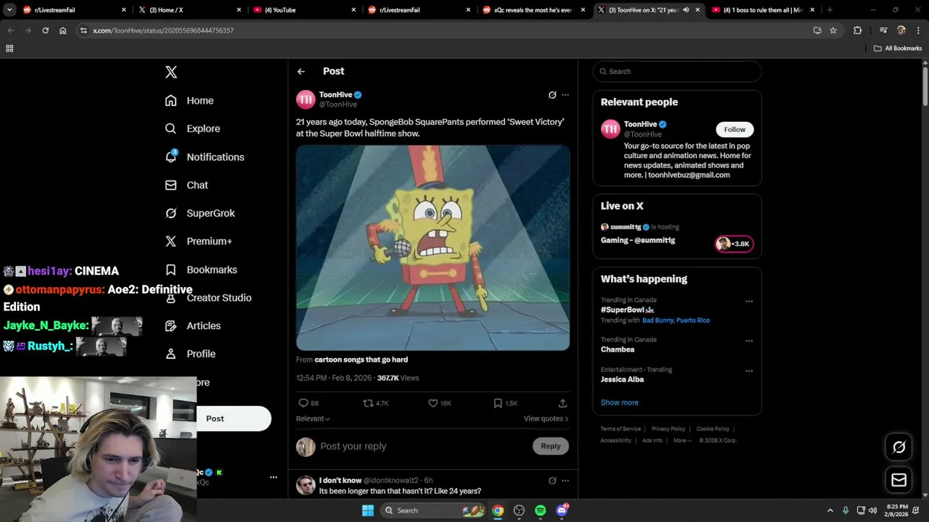Open the browser extensions menu
The height and width of the screenshot is (522, 929).
click(x=858, y=30)
